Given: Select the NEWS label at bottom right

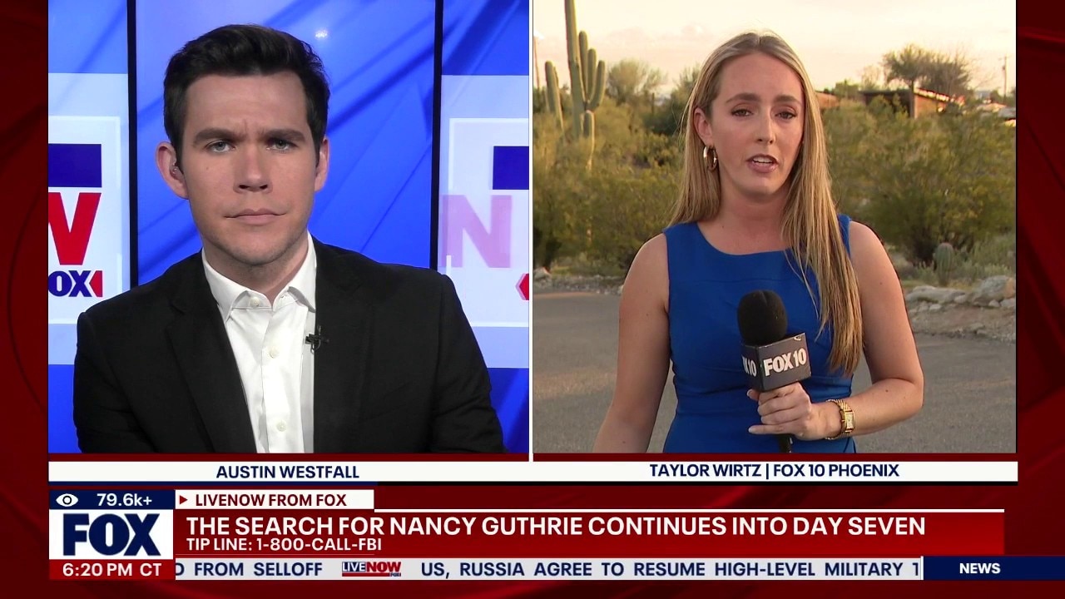Looking at the screenshot, I should point(979,569).
